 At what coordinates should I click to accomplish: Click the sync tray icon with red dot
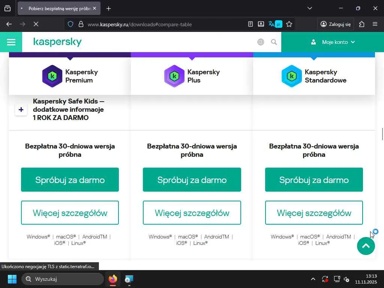325,279
